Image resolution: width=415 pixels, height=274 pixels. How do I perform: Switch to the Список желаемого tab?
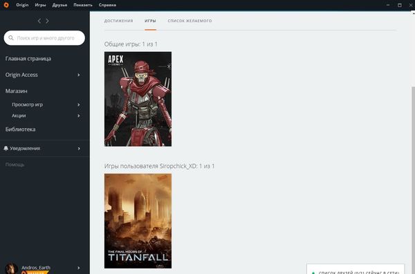point(190,21)
